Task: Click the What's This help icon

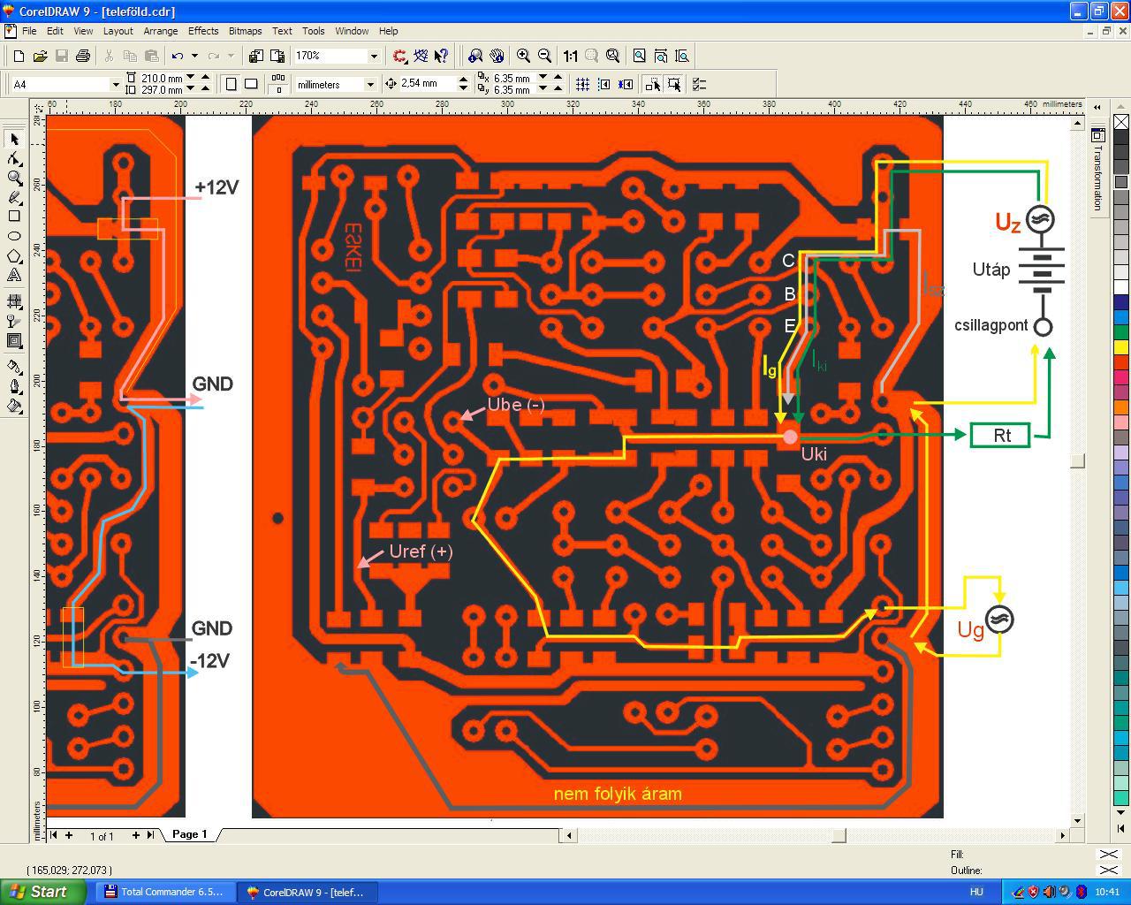Action: pos(442,56)
